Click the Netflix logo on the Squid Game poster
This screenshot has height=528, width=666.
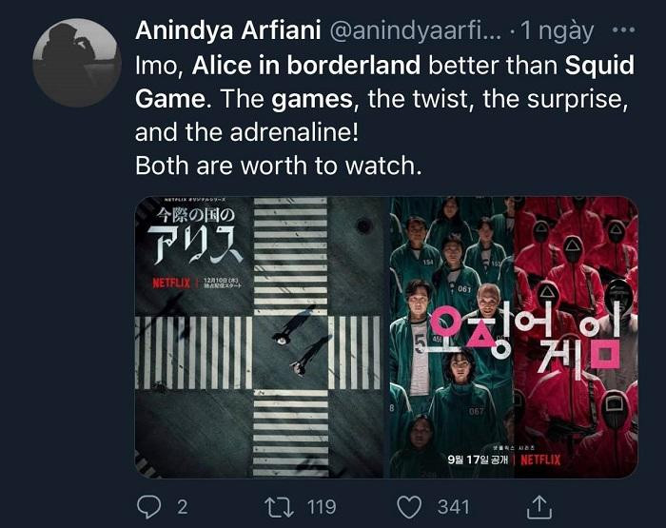[x=540, y=460]
